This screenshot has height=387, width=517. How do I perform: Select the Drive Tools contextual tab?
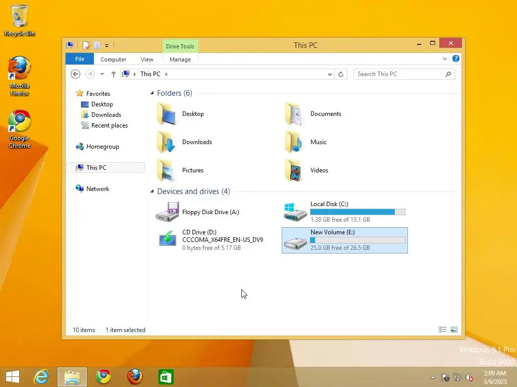(180, 46)
